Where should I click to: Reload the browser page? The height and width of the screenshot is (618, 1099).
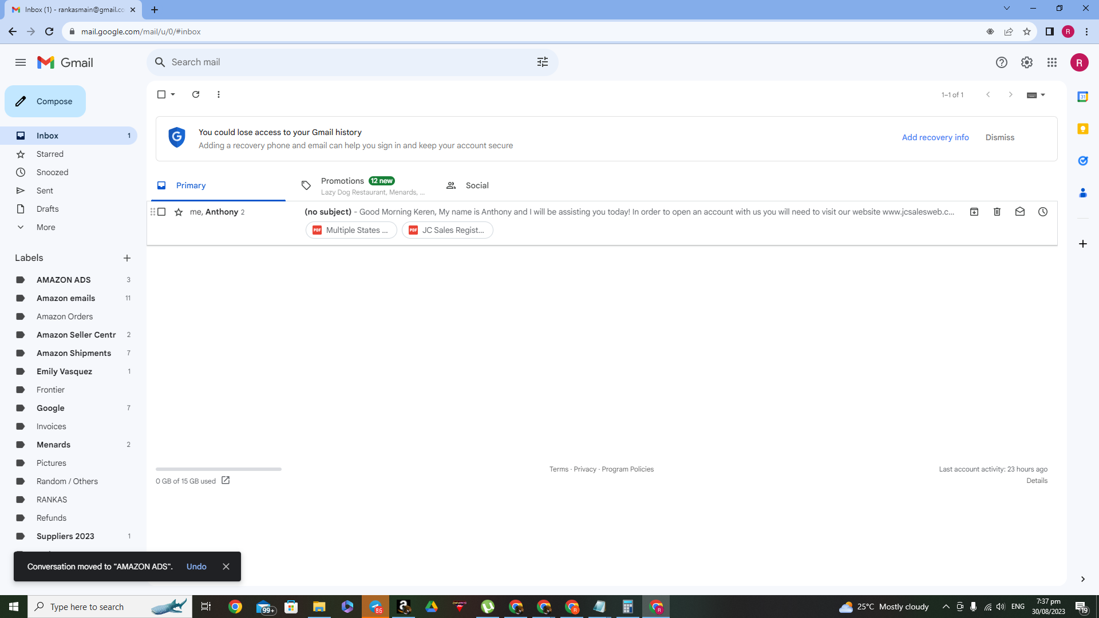[x=49, y=31]
